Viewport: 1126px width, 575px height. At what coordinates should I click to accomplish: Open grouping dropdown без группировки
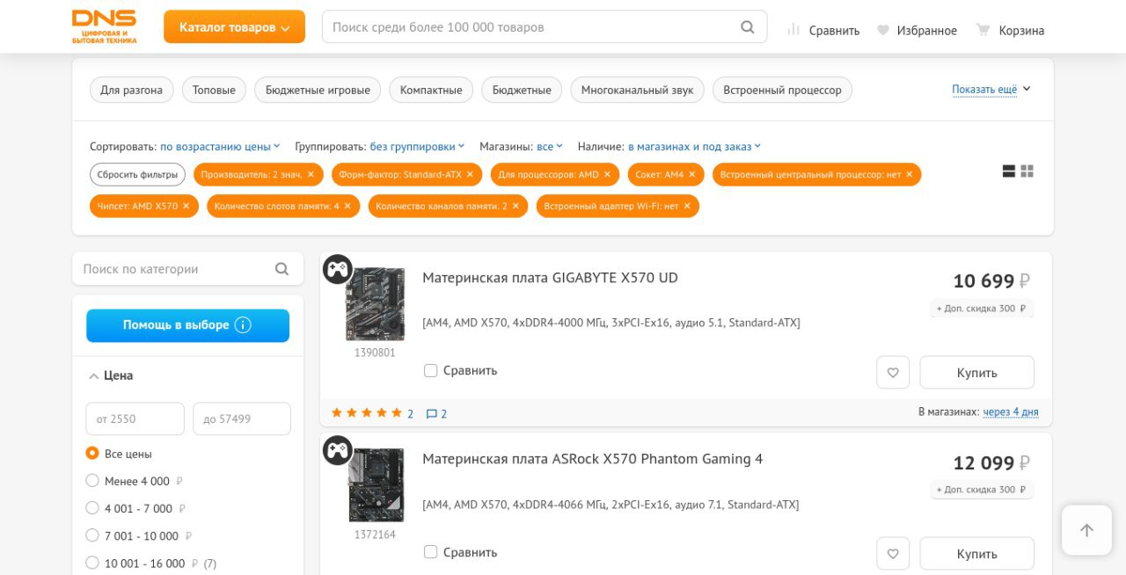pyautogui.click(x=418, y=147)
